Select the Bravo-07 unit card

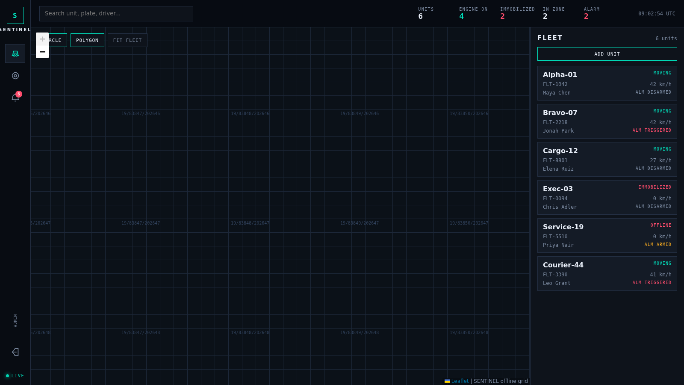(x=607, y=121)
